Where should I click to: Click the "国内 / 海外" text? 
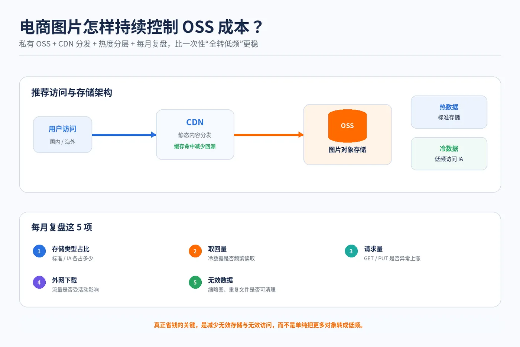click(x=62, y=142)
